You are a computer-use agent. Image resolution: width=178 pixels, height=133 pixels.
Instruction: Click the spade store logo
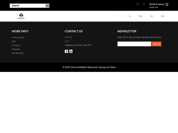(21, 16)
